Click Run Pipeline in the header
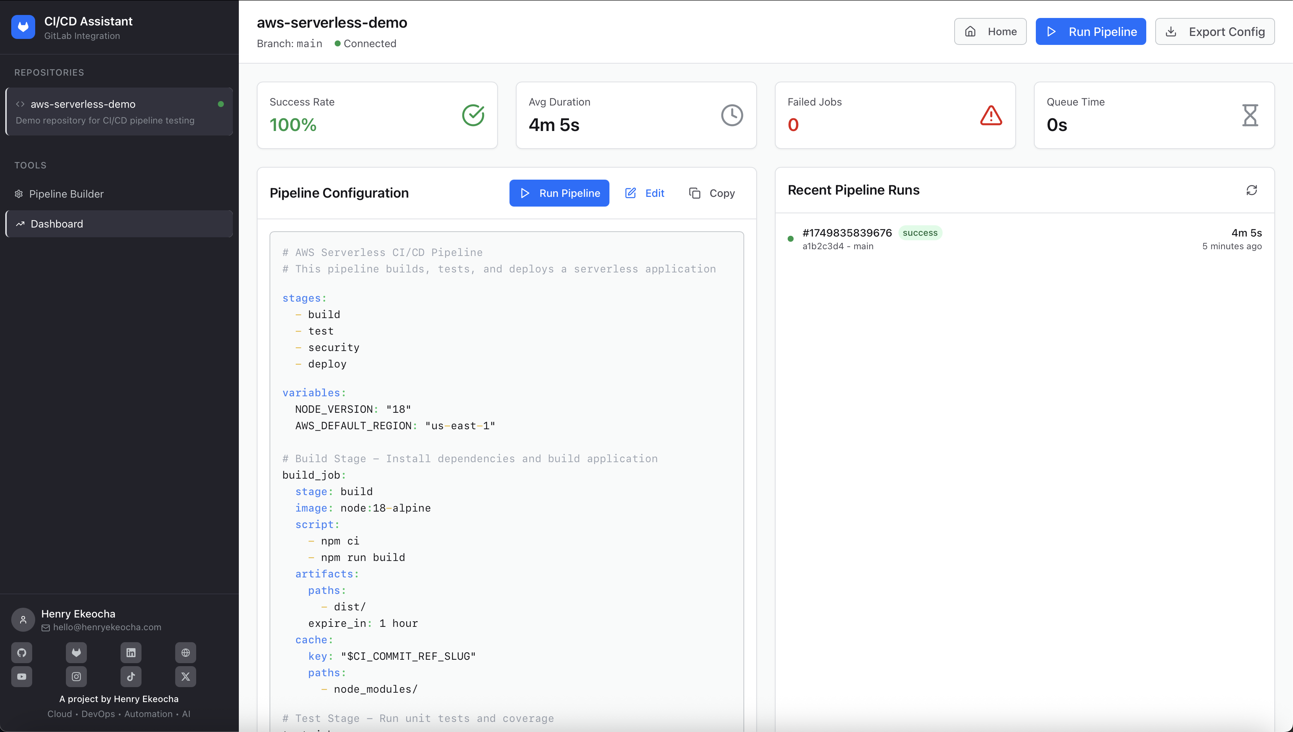Viewport: 1293px width, 732px height. [x=1090, y=32]
